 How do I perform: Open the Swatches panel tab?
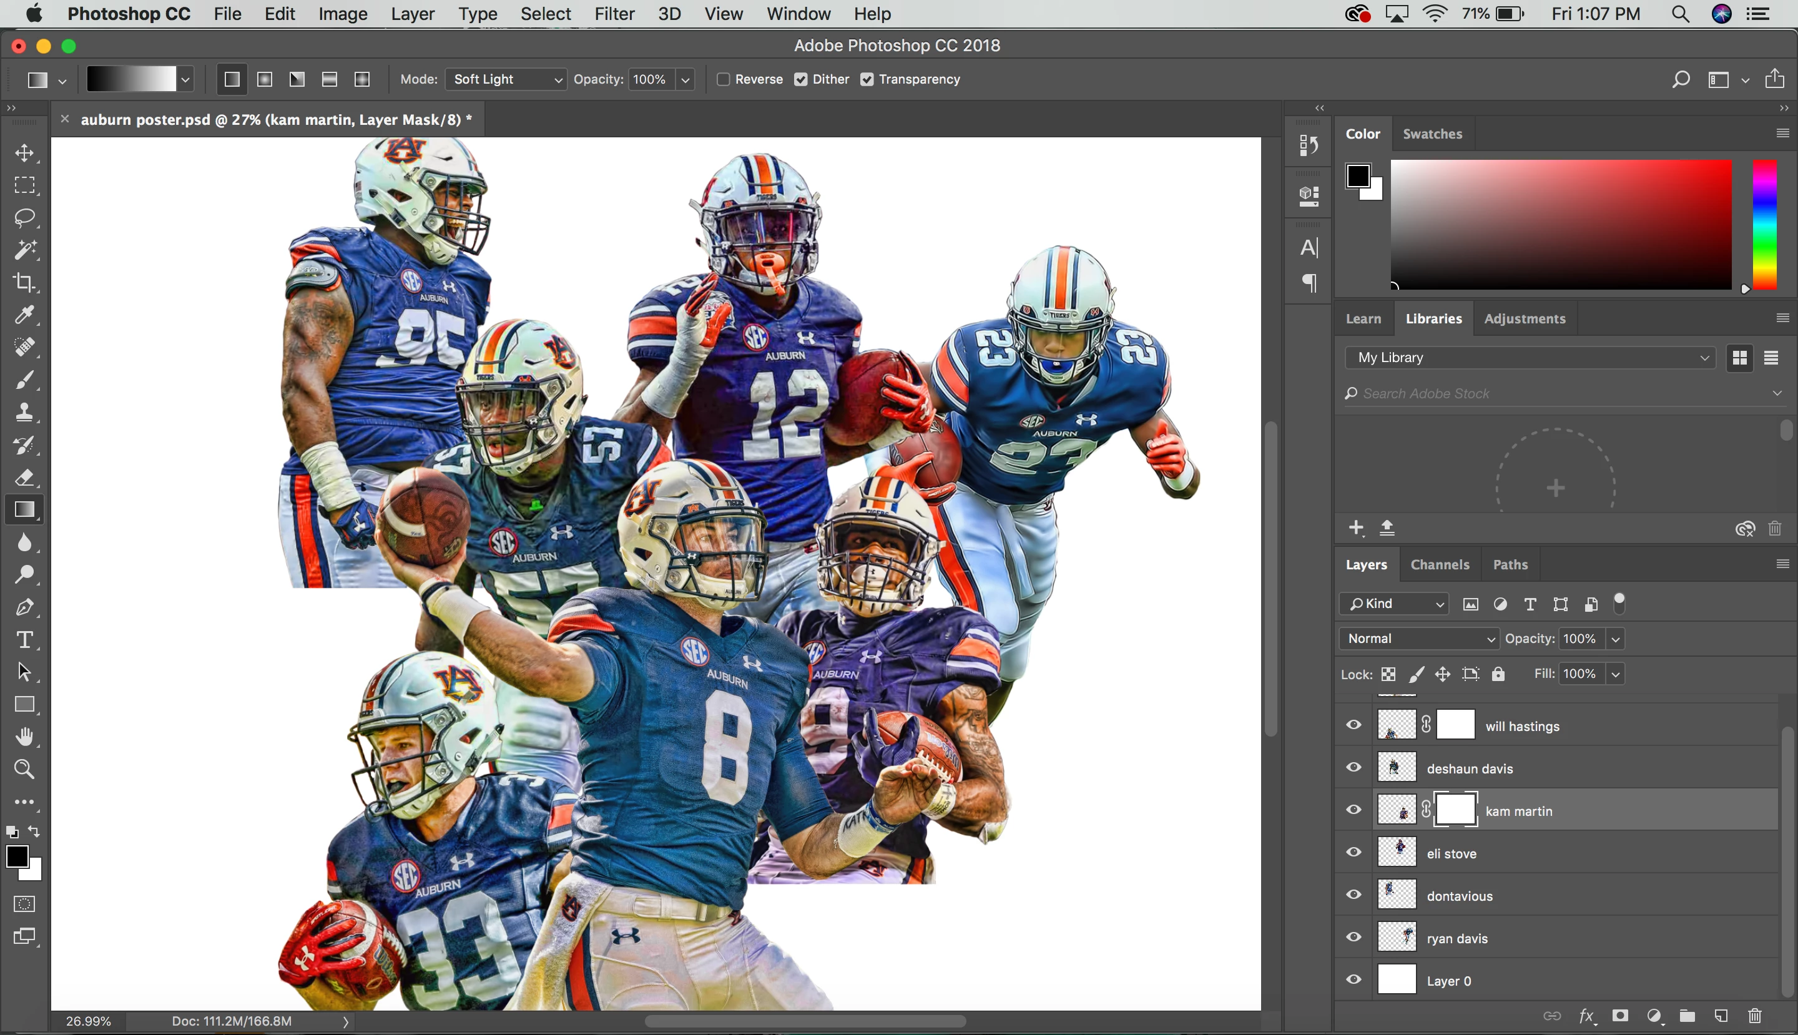tap(1432, 134)
